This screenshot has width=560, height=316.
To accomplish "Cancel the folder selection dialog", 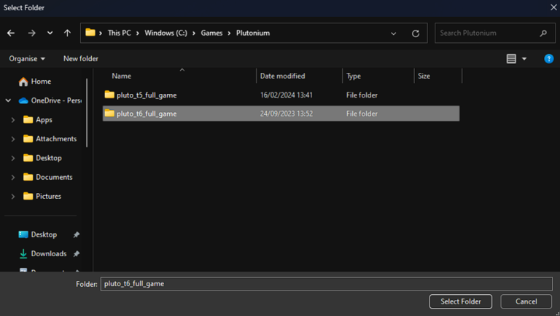I will coord(526,301).
